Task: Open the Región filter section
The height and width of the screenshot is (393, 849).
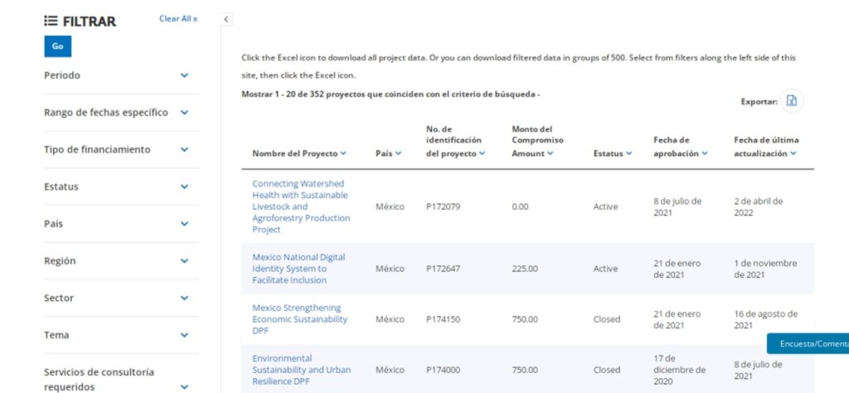Action: click(x=184, y=261)
